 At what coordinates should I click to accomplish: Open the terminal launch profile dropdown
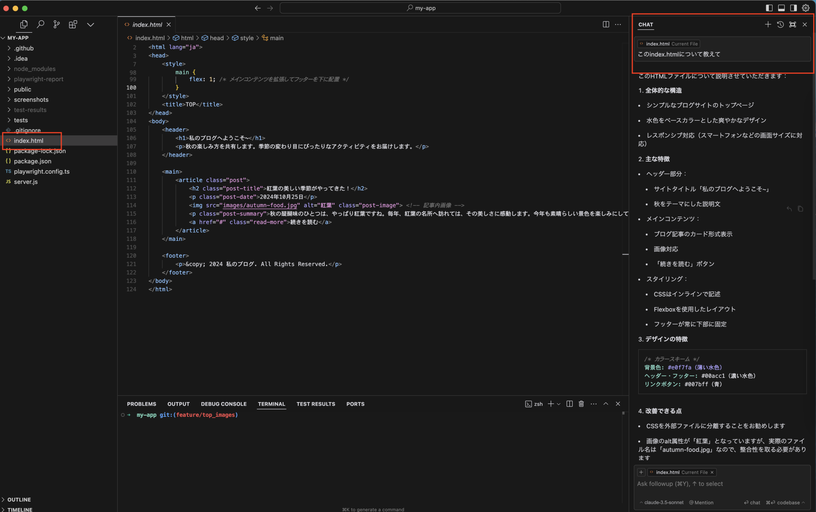pyautogui.click(x=559, y=404)
